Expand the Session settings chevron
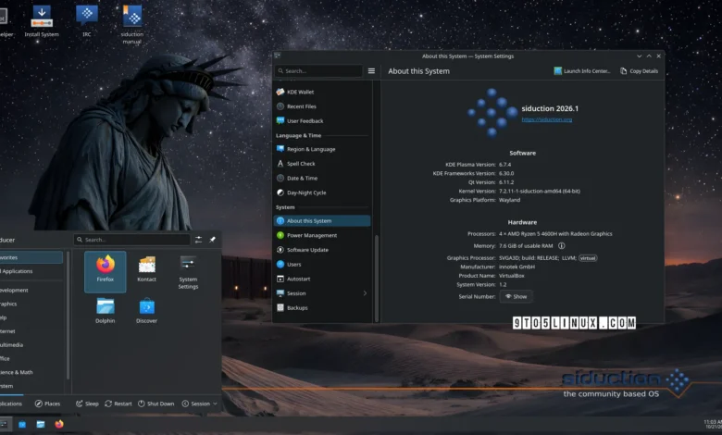 point(365,293)
